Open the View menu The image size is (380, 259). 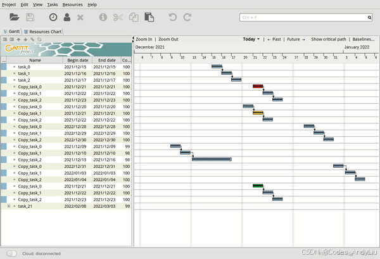coord(37,4)
